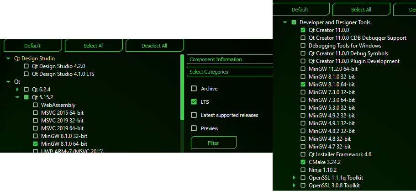The width and height of the screenshot is (416, 191).
Task: Check MinGW 4.7 32-bit
Action: coord(303,146)
